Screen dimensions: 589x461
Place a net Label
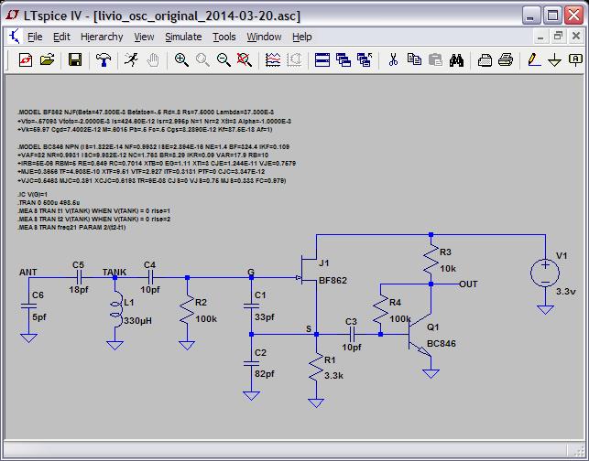point(575,59)
